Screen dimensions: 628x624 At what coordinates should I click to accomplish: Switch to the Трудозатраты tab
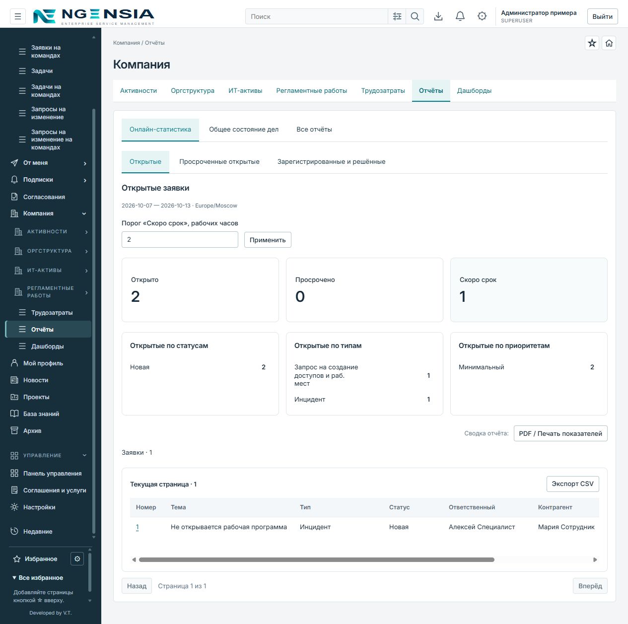click(383, 91)
